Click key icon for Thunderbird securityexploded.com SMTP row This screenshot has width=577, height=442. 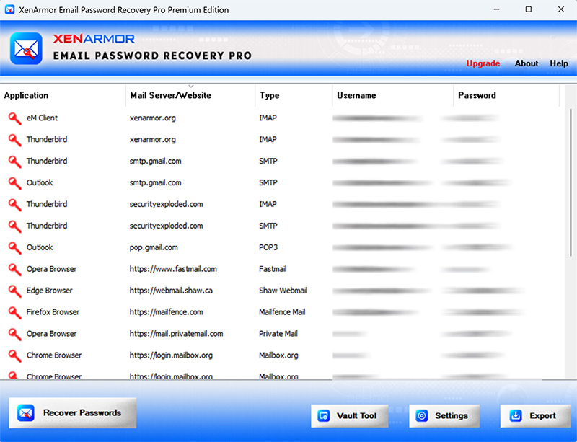pyautogui.click(x=14, y=226)
